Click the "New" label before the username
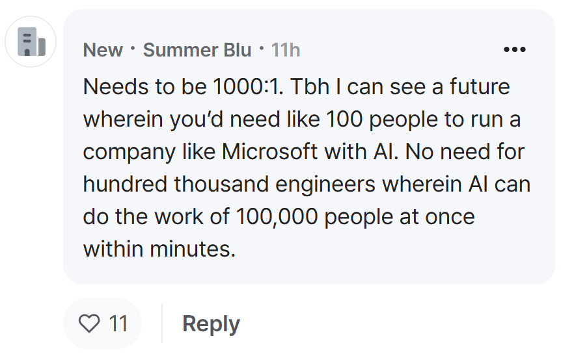 [103, 50]
